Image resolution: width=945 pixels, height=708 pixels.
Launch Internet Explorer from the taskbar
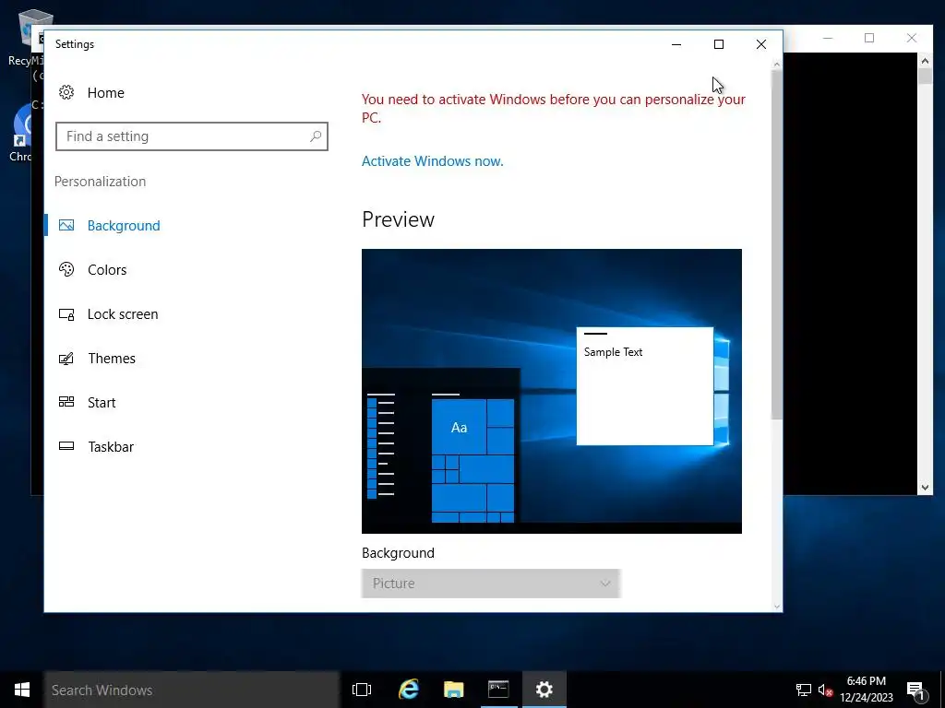point(409,690)
